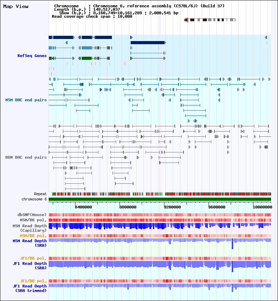Image resolution: width=278 pixels, height=301 pixels.
Task: Click the chromosome 6 label
Action: [x=34, y=199]
